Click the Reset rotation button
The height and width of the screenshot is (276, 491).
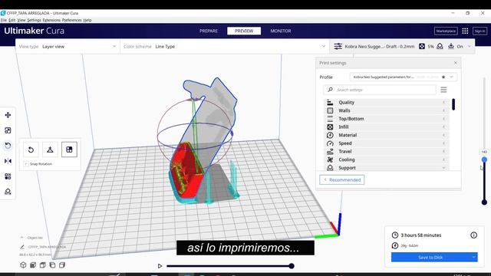coord(31,149)
